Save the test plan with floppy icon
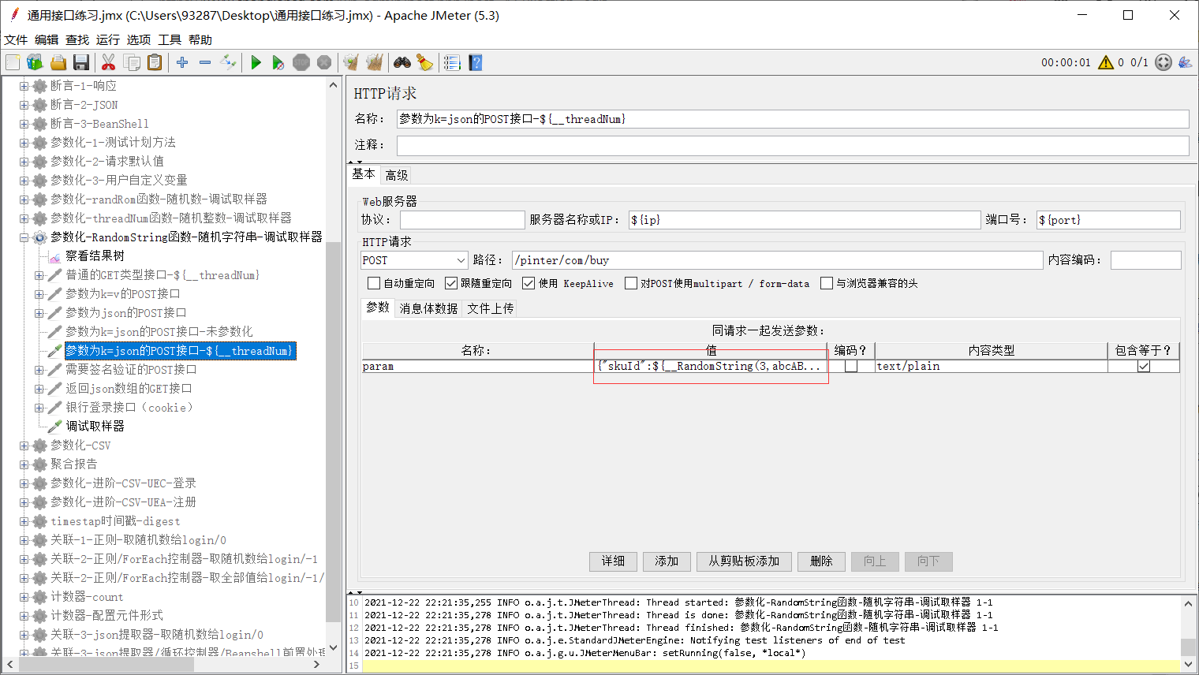Screen dimensions: 1199x675 tap(80, 62)
